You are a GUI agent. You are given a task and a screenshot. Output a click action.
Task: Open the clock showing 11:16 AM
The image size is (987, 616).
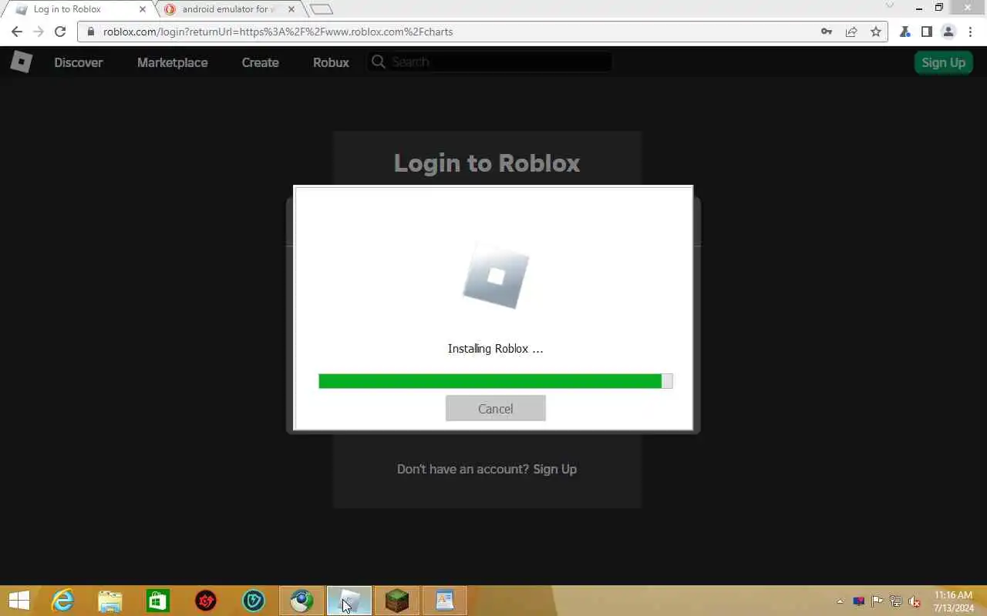954,601
